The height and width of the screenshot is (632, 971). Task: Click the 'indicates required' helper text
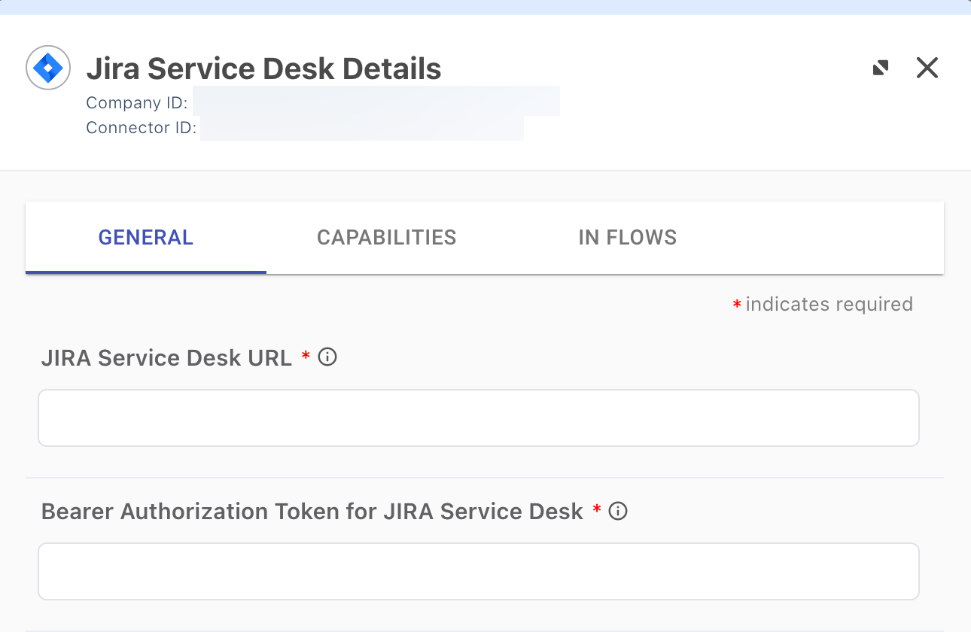(x=828, y=304)
